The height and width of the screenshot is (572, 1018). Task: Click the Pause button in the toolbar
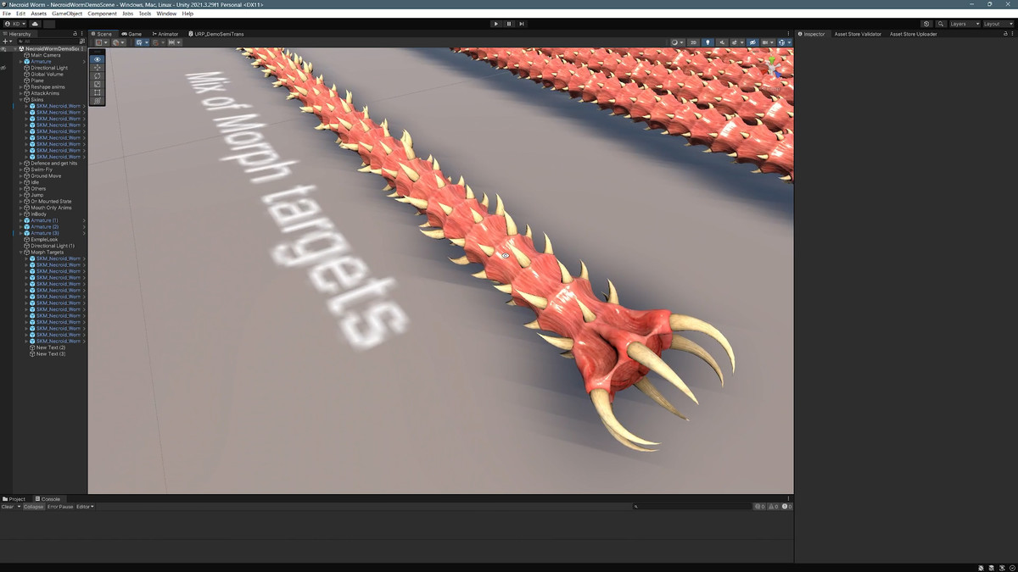click(509, 24)
